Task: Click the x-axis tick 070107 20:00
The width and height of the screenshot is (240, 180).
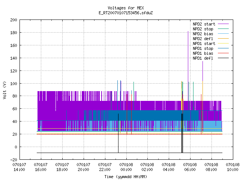Action: pyautogui.click(x=83, y=167)
